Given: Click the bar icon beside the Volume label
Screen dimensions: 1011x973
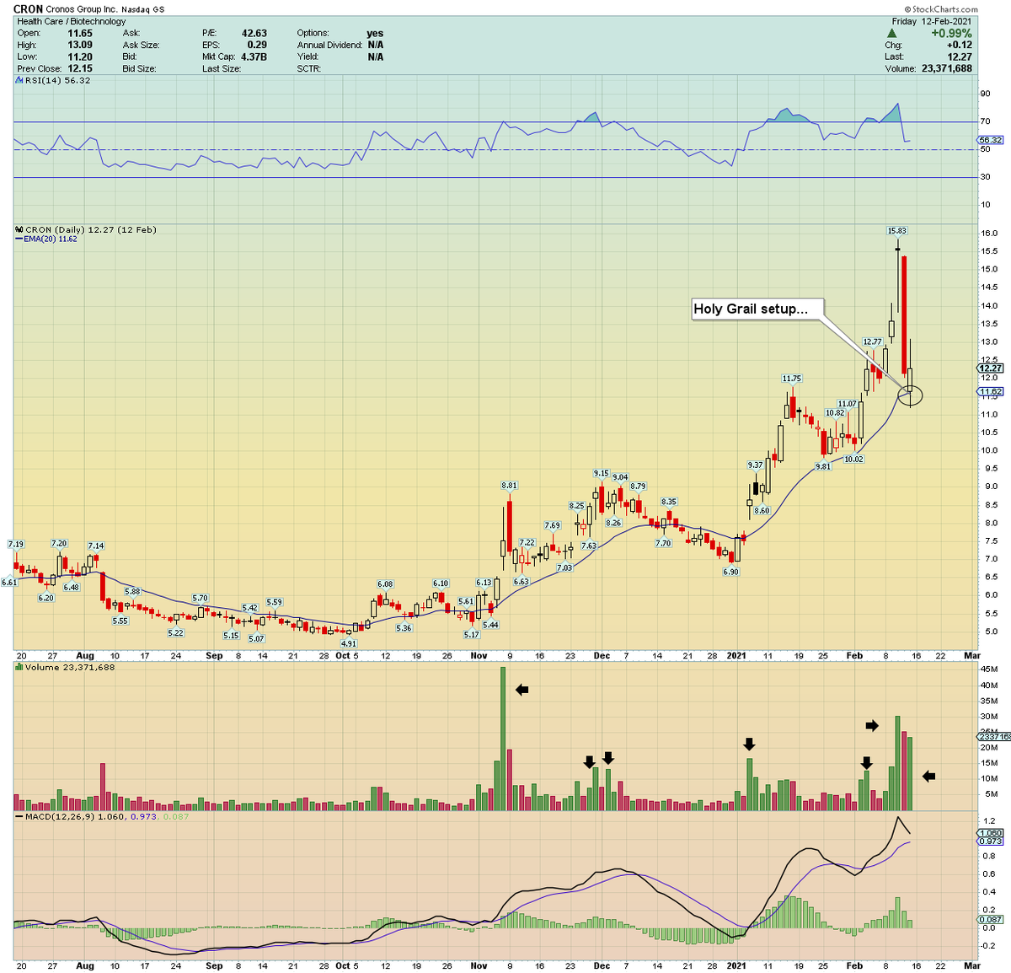Looking at the screenshot, I should tap(19, 668).
